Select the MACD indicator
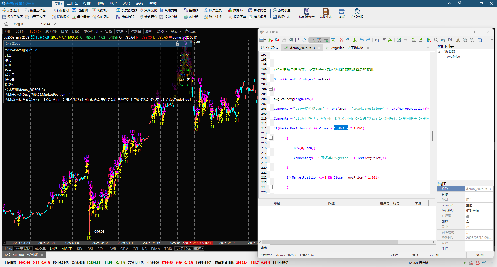The image size is (497, 267). click(x=67, y=249)
